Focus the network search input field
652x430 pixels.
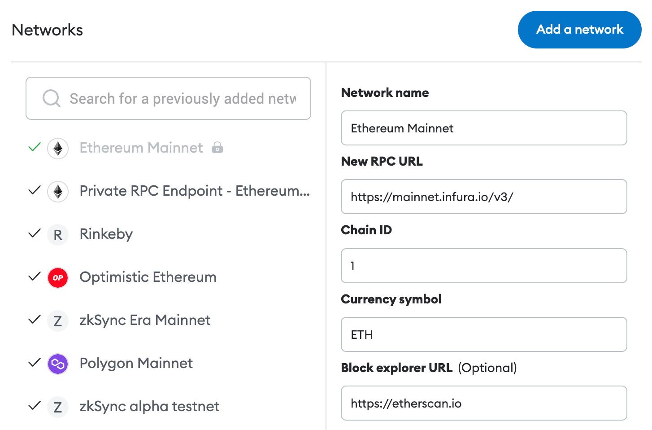pyautogui.click(x=168, y=98)
